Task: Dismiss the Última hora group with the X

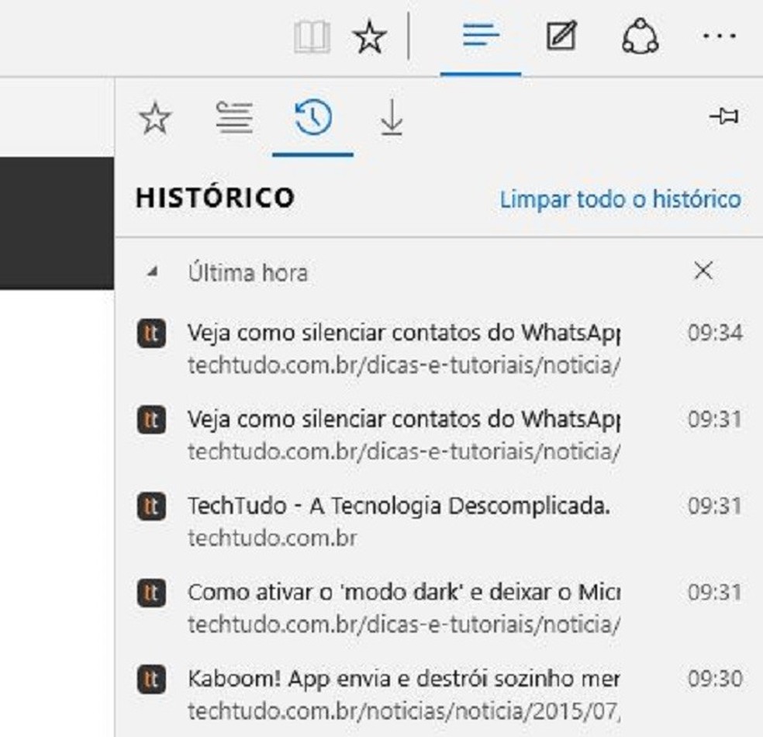Action: pyautogui.click(x=703, y=272)
